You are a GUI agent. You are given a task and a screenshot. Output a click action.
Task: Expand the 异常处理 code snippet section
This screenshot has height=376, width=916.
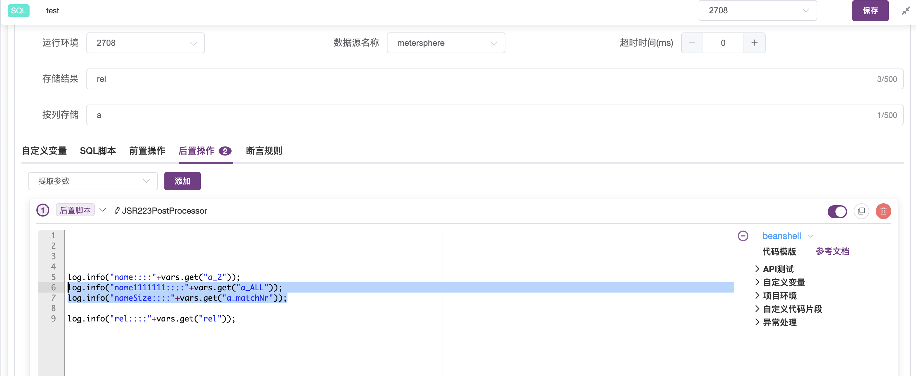tap(780, 322)
